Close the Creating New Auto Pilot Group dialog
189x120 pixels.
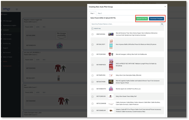click(x=165, y=7)
